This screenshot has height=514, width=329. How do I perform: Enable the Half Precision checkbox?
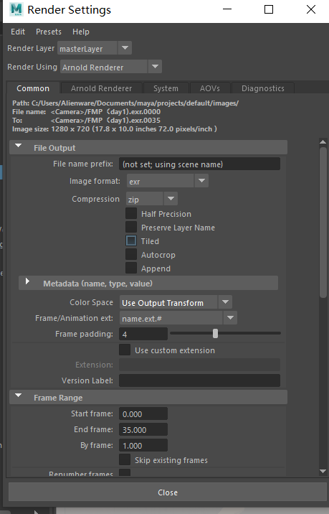click(131, 213)
